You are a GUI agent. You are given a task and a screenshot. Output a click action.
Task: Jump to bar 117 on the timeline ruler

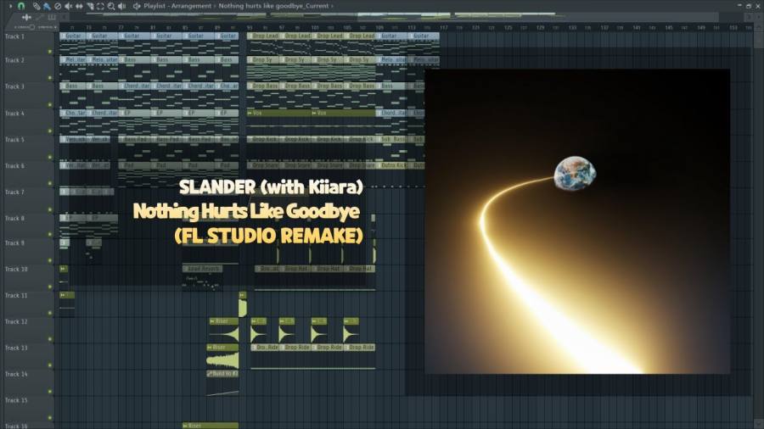coord(443,28)
